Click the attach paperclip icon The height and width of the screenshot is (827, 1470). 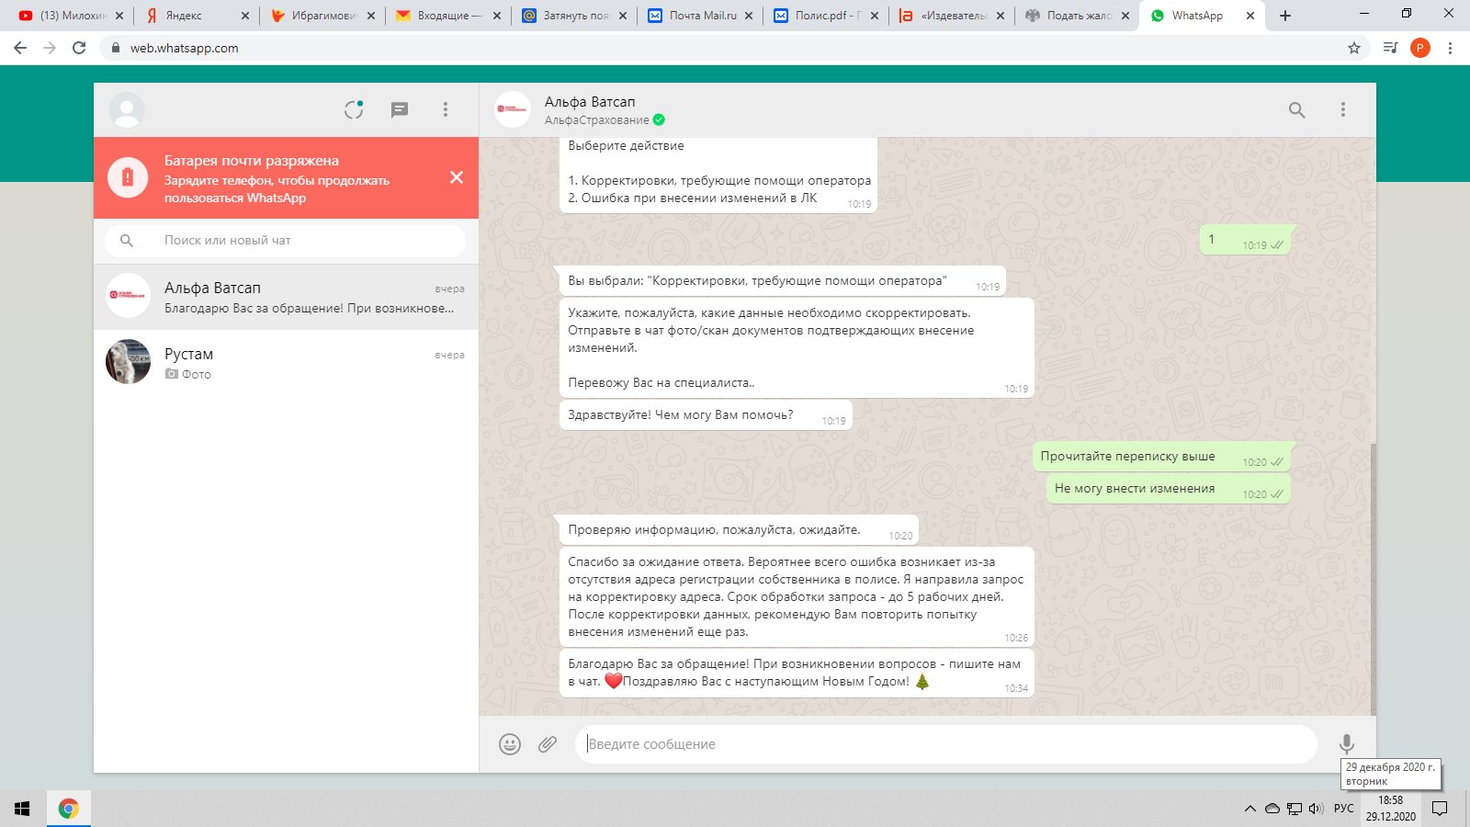(548, 744)
